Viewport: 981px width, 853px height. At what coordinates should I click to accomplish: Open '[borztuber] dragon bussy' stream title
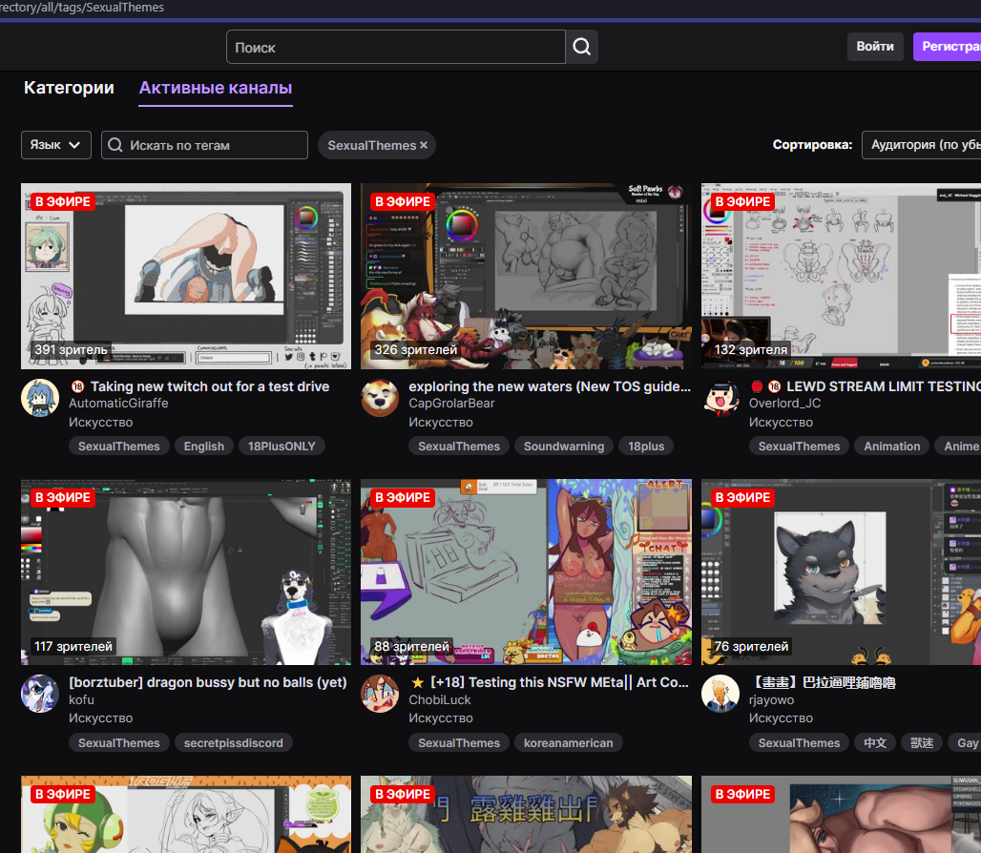click(x=208, y=682)
